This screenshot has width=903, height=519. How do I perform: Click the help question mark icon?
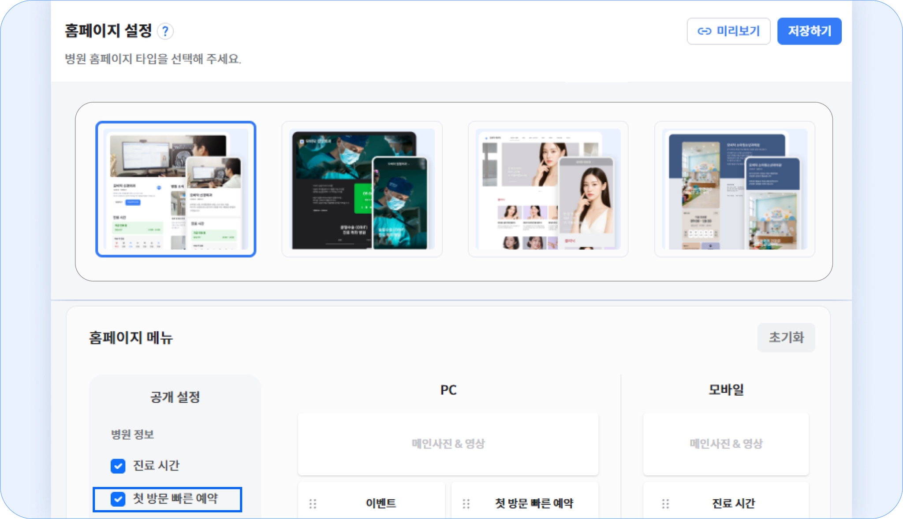(x=165, y=31)
